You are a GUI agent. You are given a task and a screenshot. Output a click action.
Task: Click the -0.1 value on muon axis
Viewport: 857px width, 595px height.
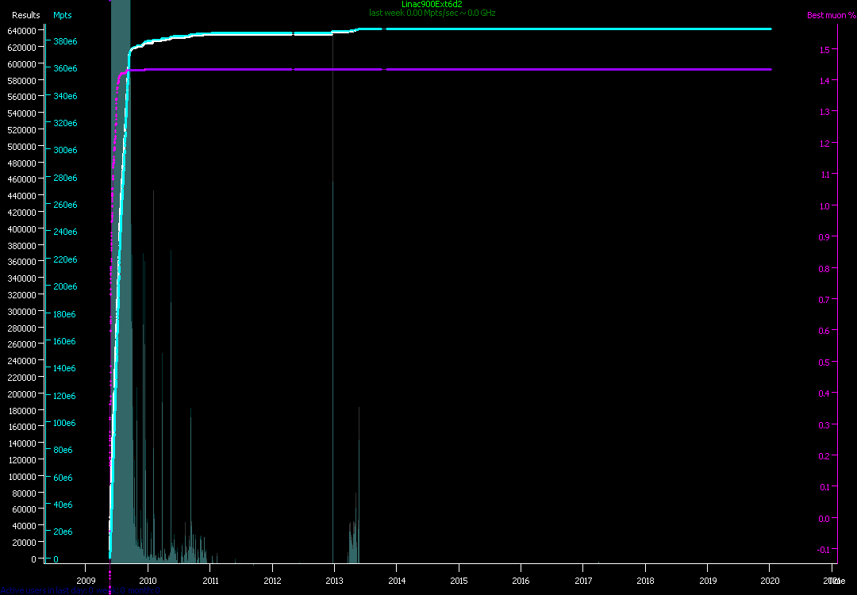point(824,549)
